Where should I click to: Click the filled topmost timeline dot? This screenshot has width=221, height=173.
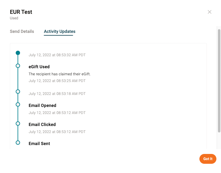pyautogui.click(x=18, y=53)
